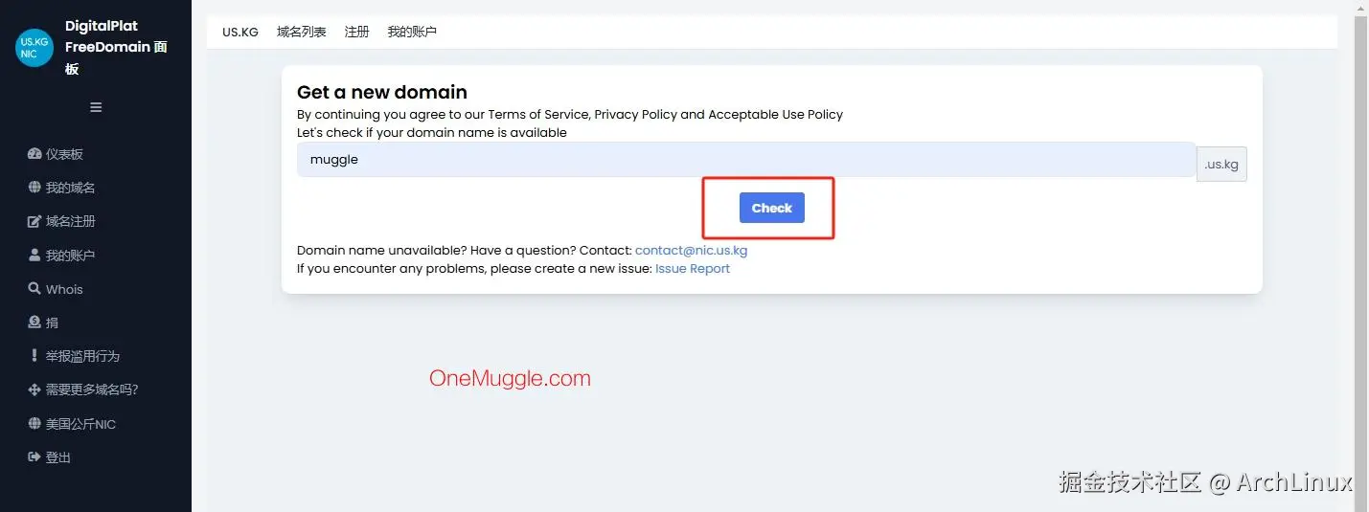Click the magnifier icon beside Whois
This screenshot has height=512, width=1369.
pyautogui.click(x=35, y=289)
